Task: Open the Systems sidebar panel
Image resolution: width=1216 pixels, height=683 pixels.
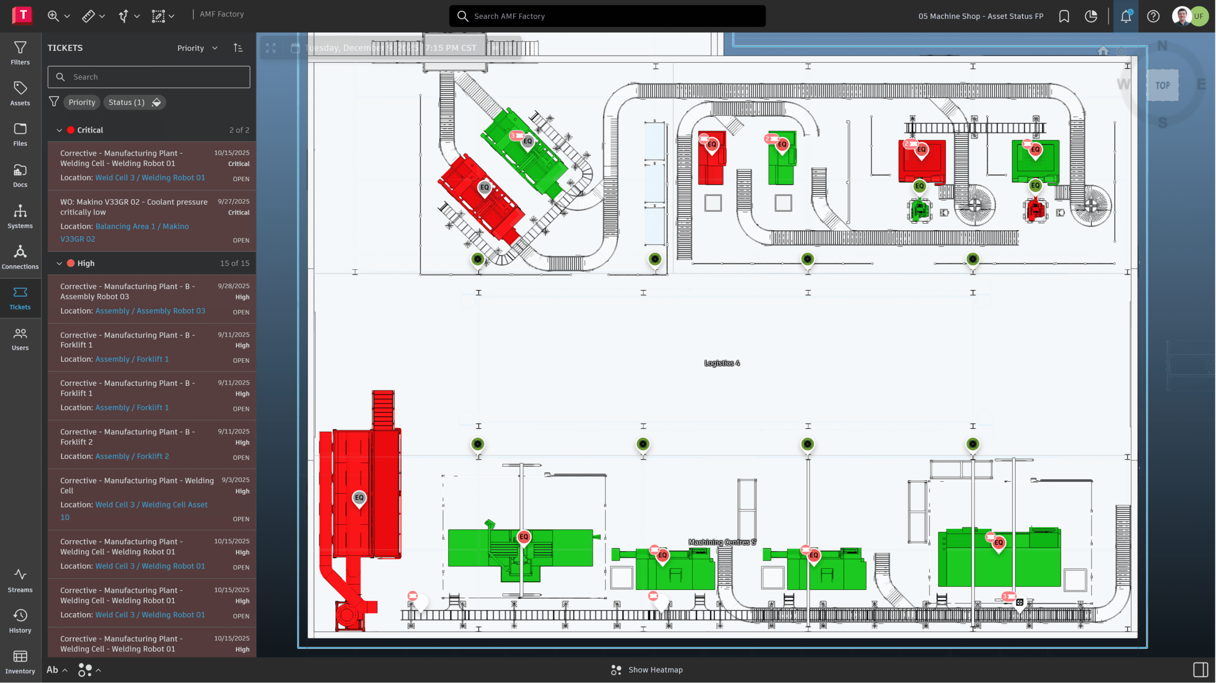Action: point(20,216)
